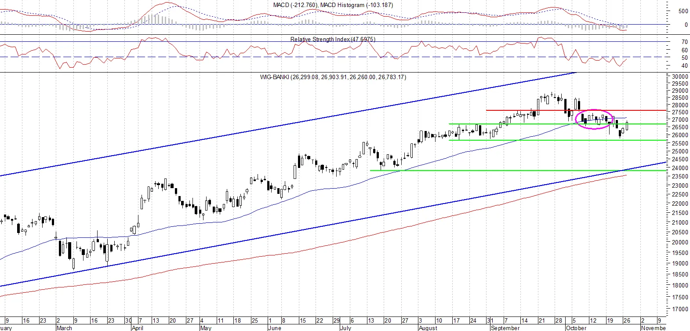Select the 18000 price axis value
Image resolution: width=690 pixels, height=331 pixels.
pos(680,286)
